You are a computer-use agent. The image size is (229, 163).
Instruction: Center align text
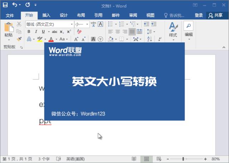pos(118,32)
